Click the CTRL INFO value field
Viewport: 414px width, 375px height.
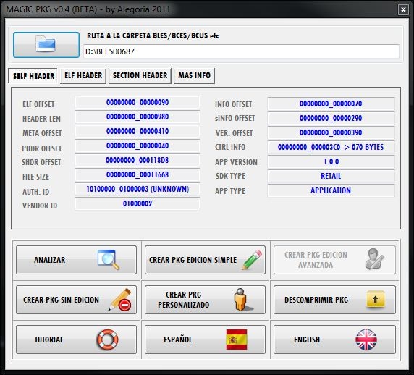click(331, 147)
